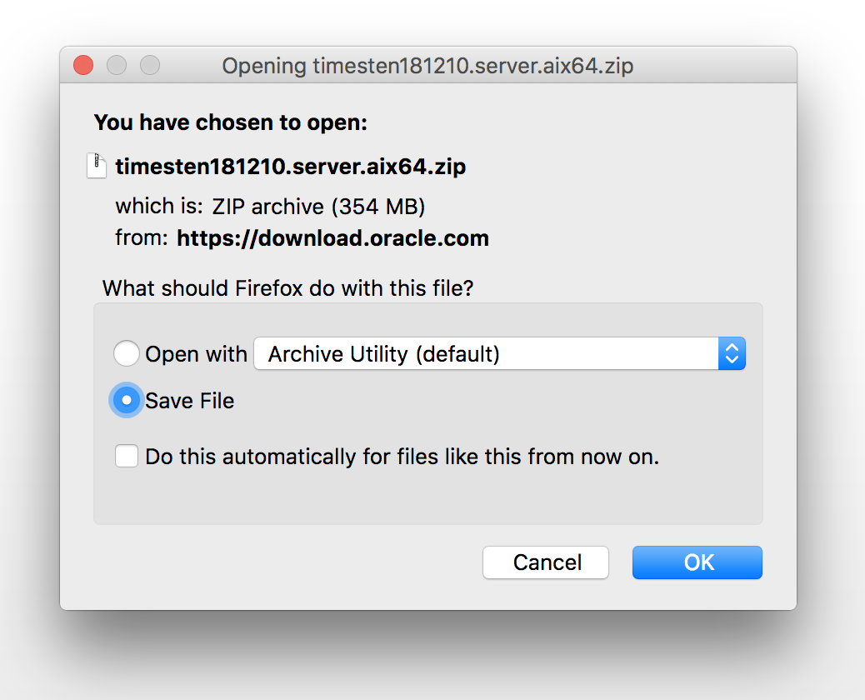Click the red close traffic light
The height and width of the screenshot is (700, 865).
[82, 65]
